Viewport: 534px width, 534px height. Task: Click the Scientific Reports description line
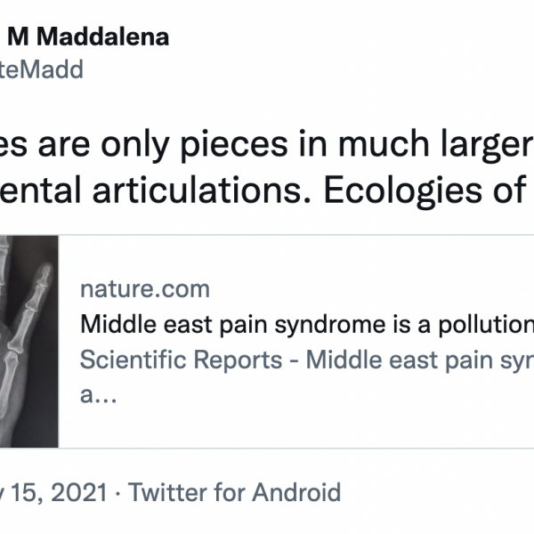coord(303,360)
